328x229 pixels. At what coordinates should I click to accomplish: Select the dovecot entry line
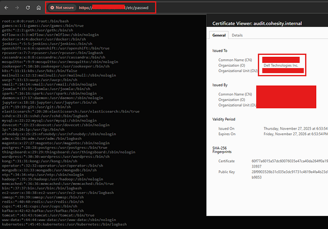(x=56, y=125)
